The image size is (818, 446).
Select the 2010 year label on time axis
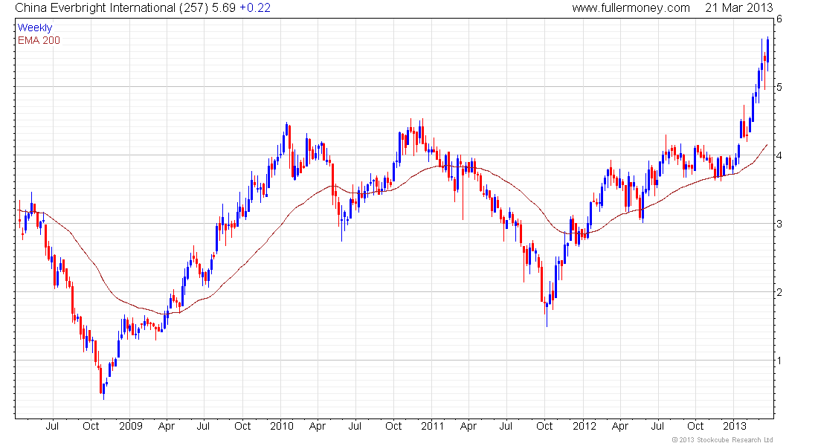click(282, 426)
